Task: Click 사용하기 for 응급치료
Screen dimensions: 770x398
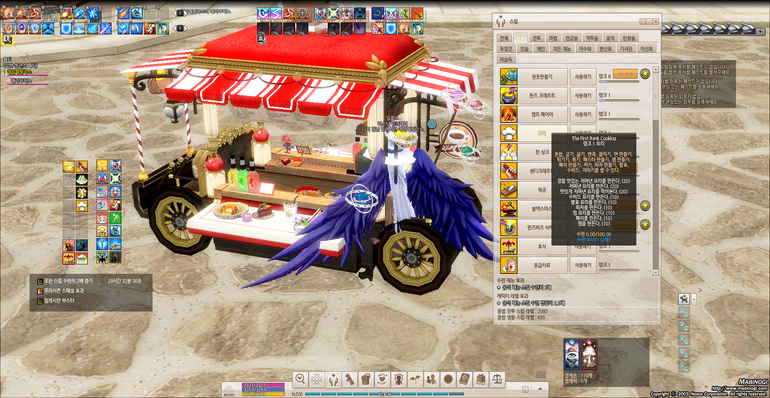Action: 583,265
